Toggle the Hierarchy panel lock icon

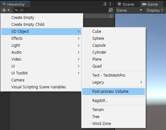105,4
